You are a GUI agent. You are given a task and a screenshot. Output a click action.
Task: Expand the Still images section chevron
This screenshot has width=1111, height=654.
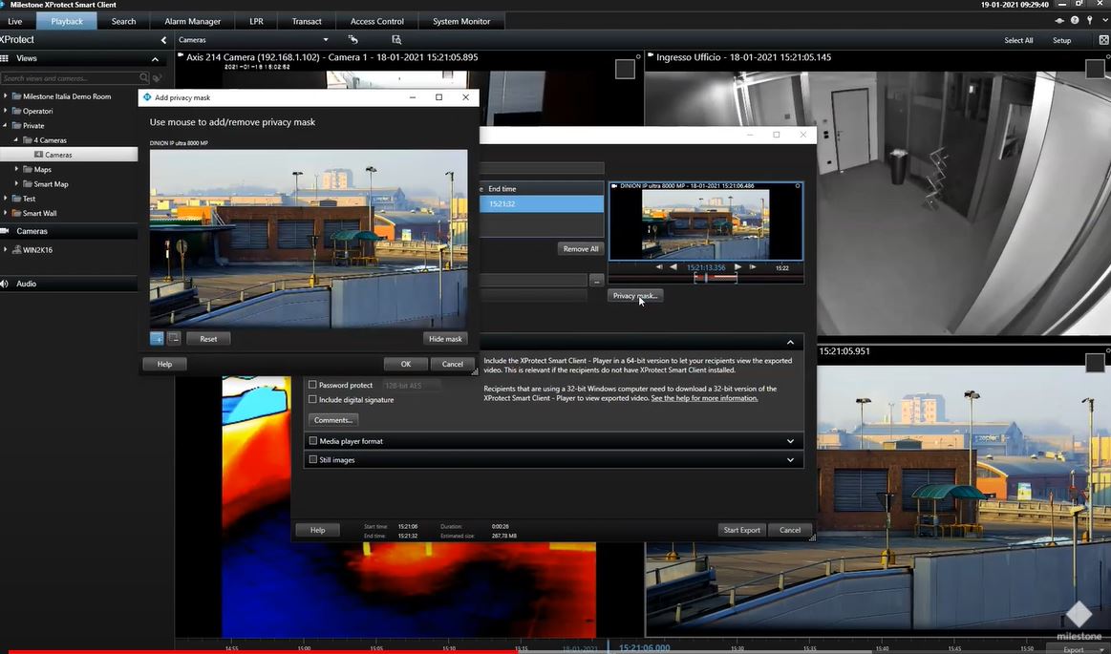790,460
